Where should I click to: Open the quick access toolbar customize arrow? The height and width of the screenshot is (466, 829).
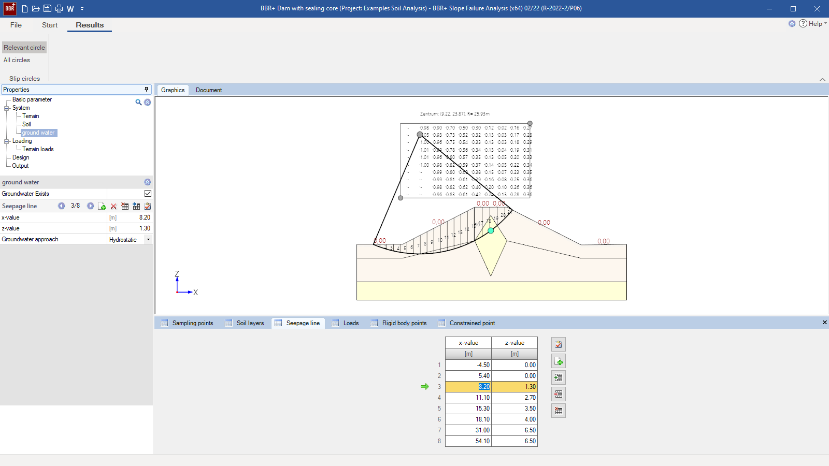click(82, 9)
